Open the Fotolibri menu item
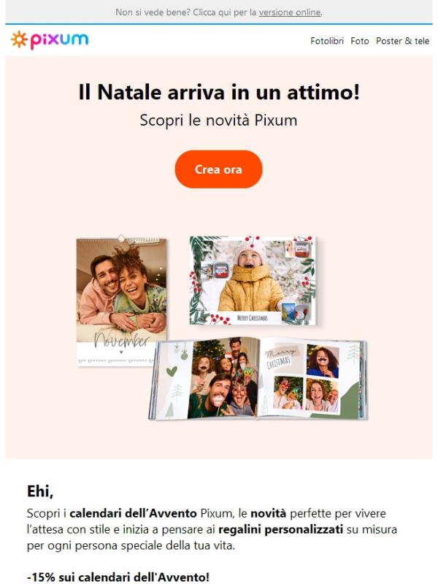The height and width of the screenshot is (584, 438). pyautogui.click(x=326, y=41)
